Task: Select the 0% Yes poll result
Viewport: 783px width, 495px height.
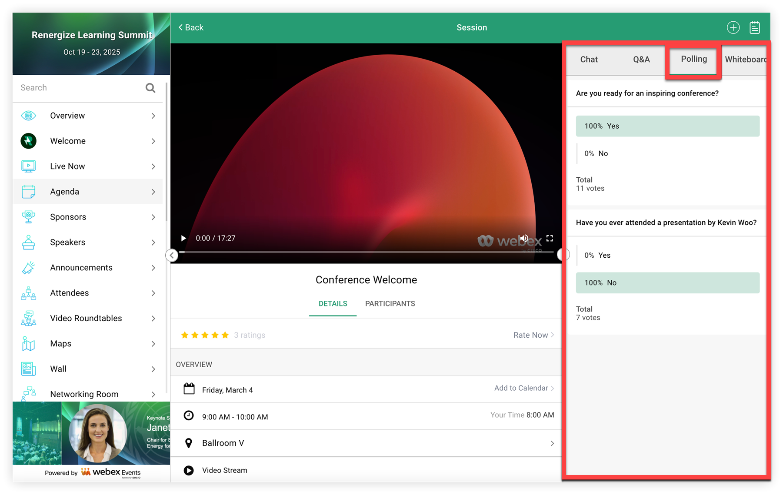Action: pos(667,256)
